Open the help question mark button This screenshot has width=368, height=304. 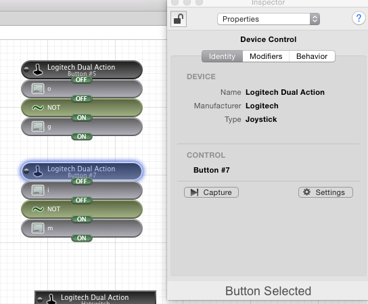359,18
